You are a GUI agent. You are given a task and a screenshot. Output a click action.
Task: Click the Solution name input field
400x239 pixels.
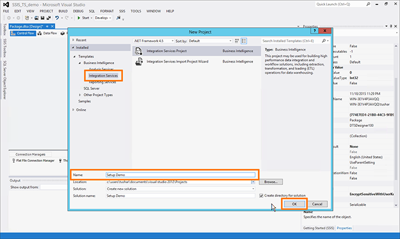coord(180,196)
